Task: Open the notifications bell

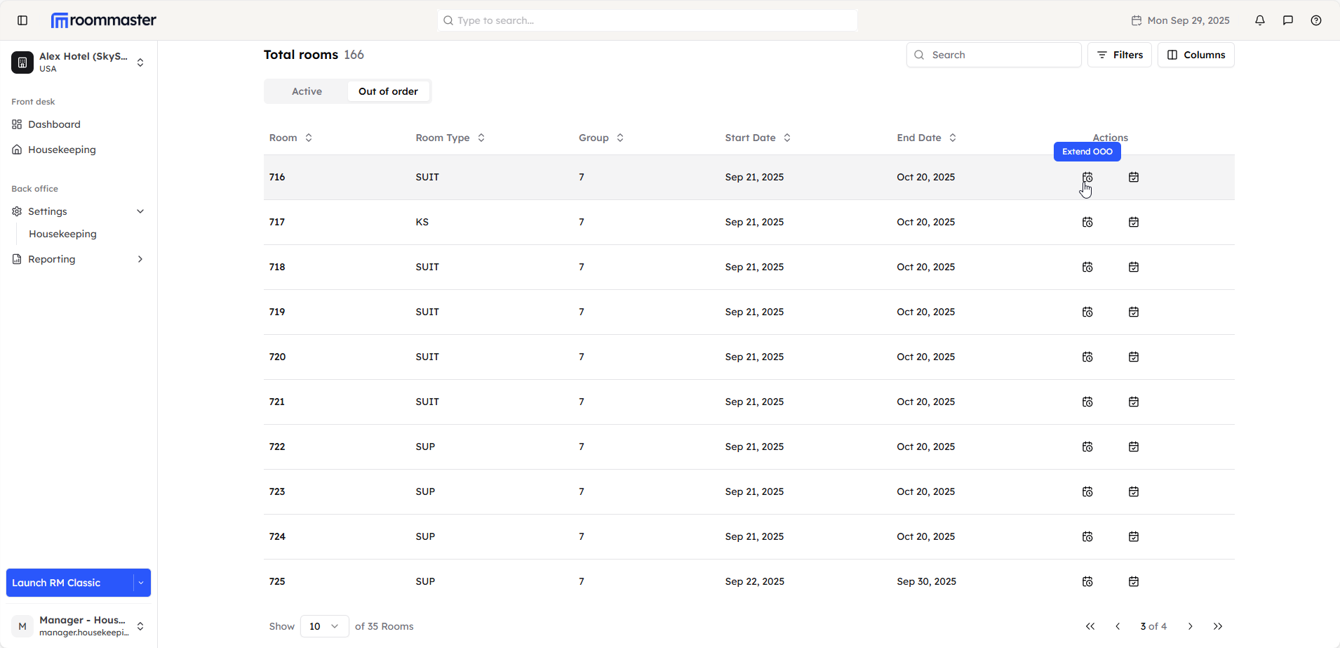Action: click(1260, 20)
